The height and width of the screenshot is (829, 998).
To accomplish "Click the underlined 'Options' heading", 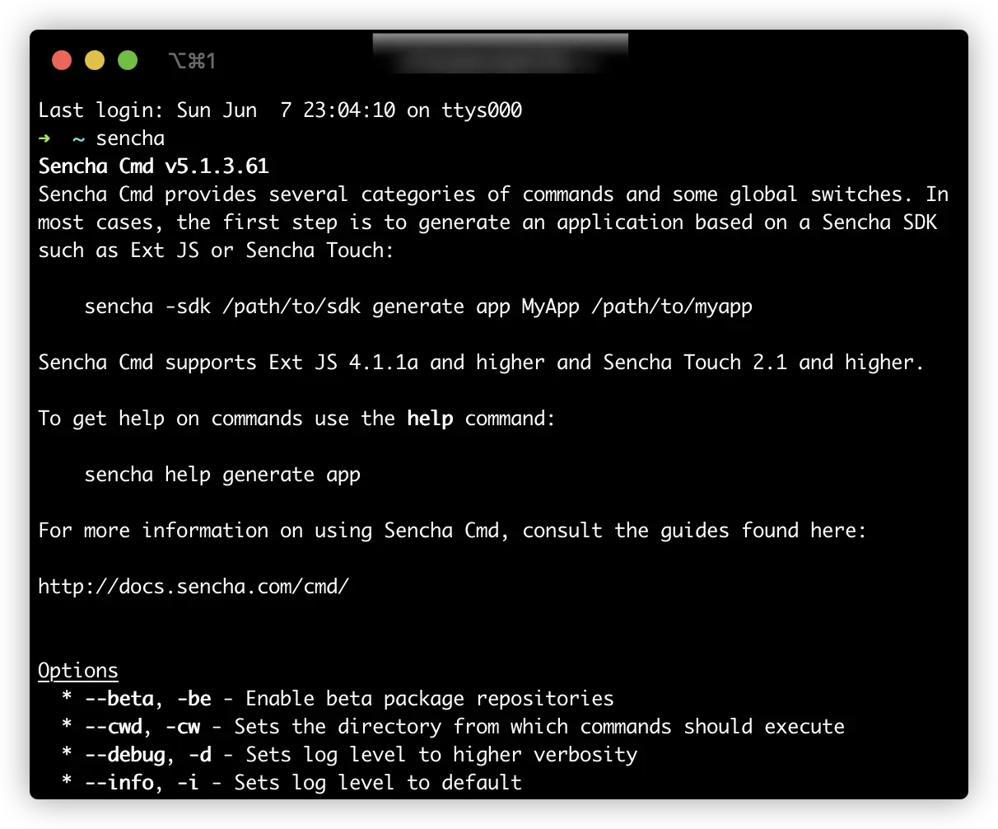I will pyautogui.click(x=78, y=671).
